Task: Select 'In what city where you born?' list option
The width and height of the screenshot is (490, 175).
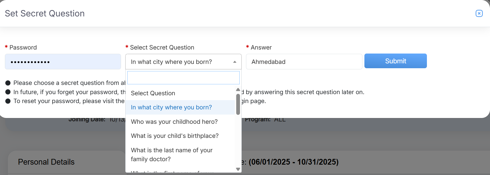Action: tap(171, 107)
